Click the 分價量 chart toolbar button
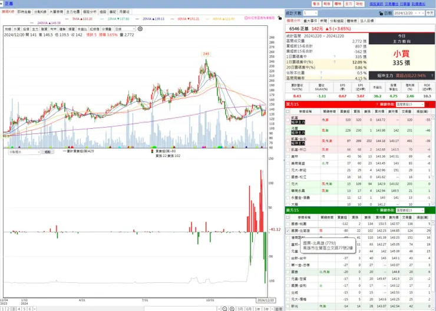The width and height of the screenshot is (436, 311). [107, 29]
